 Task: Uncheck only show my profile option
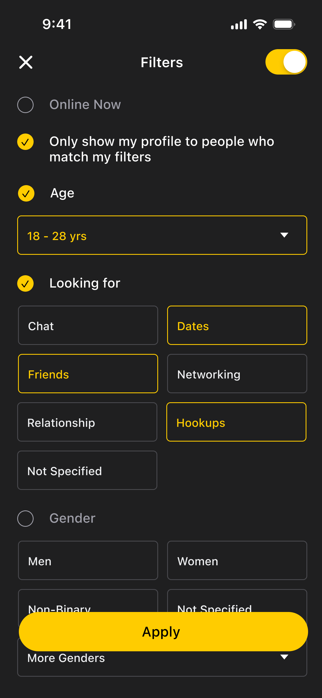pyautogui.click(x=25, y=142)
